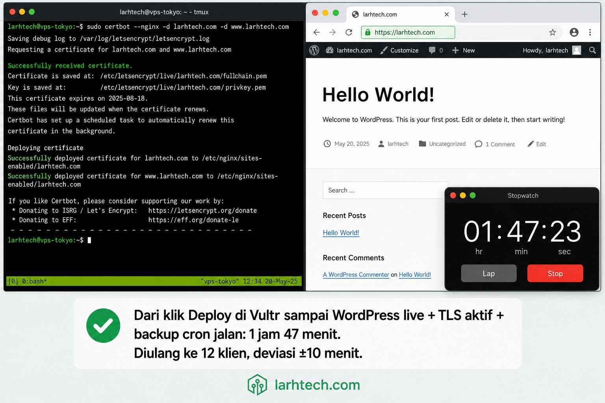Image resolution: width=605 pixels, height=403 pixels.
Task: Select the larhtech.com browser tab
Action: tap(401, 15)
